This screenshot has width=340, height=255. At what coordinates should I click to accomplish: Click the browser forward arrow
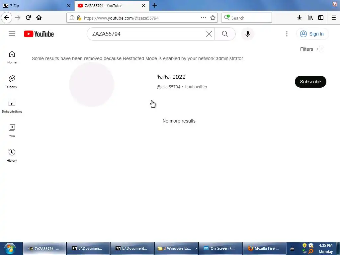[x=18, y=18]
